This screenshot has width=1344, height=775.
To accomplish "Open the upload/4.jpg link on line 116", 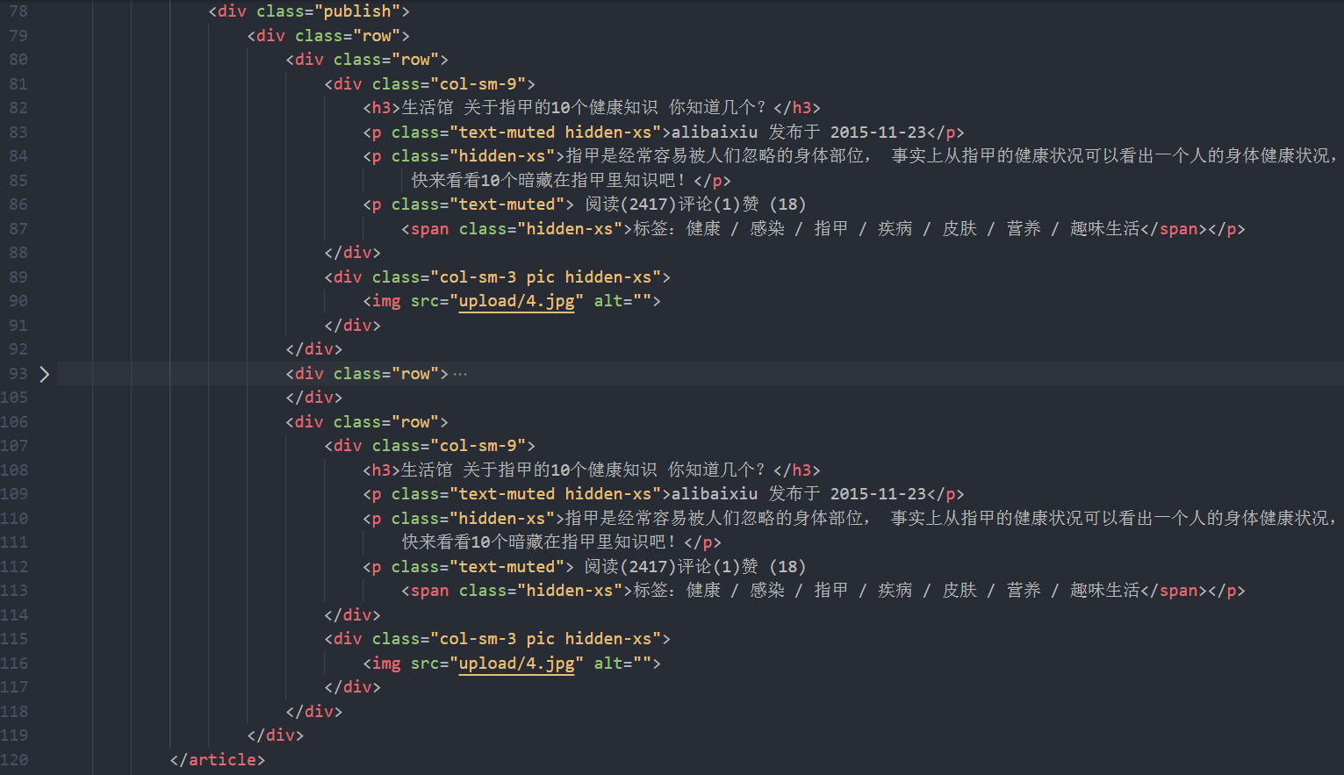I will coord(516,664).
